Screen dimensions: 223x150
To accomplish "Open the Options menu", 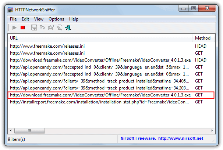I will (56, 19).
